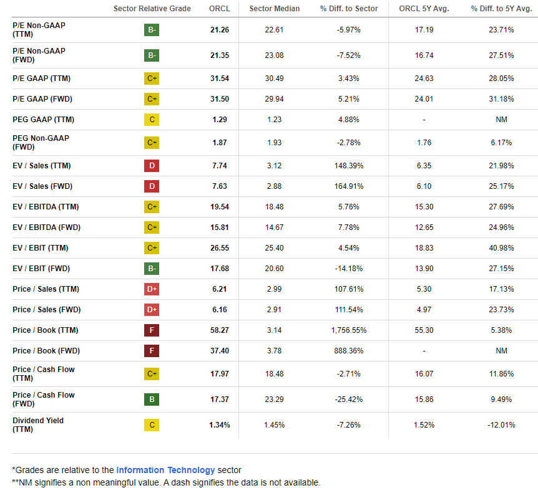Click the D+ grade badge for Price / Sales (FWD)
The height and width of the screenshot is (488, 538).
pos(152,310)
